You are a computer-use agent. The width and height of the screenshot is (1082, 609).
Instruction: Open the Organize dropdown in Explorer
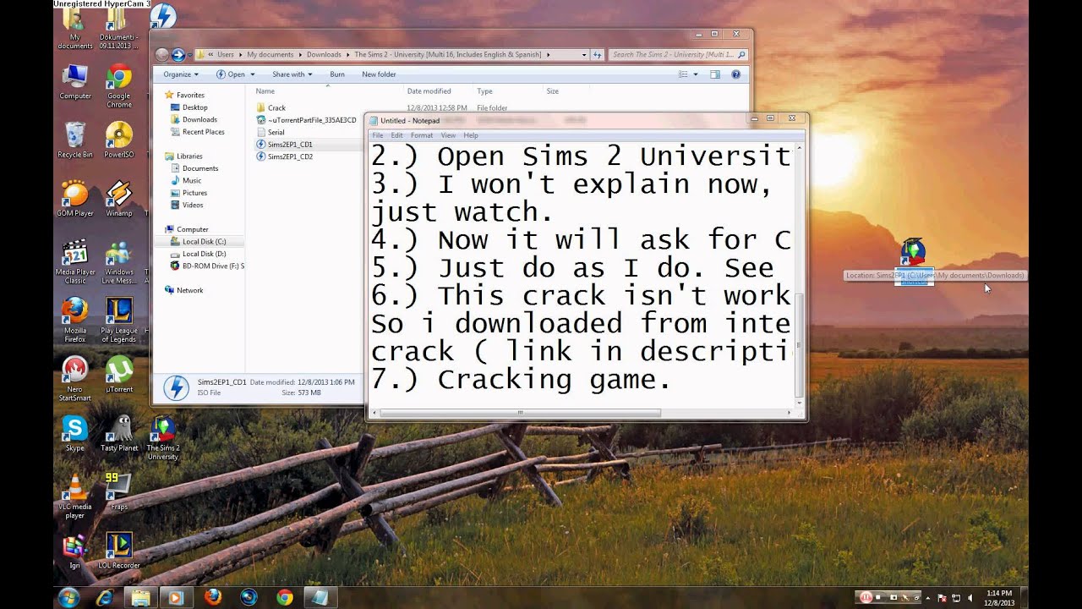pos(181,74)
